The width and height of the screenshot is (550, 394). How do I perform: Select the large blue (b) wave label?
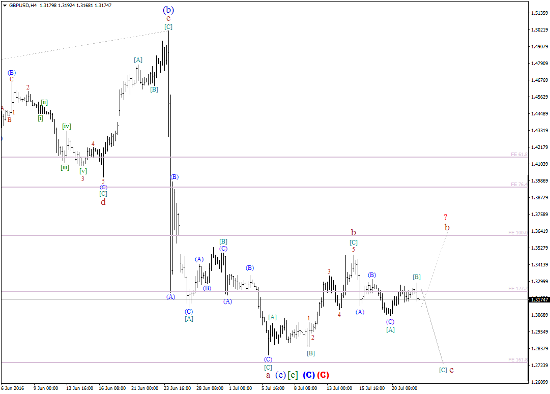(168, 10)
